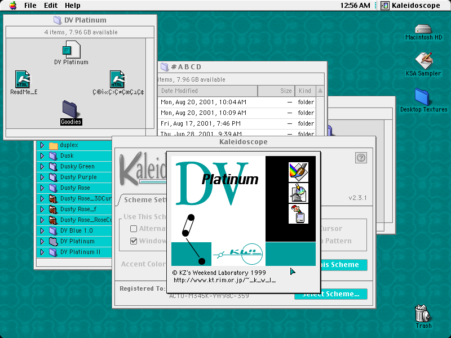Viewport: 451px width, 338px height.
Task: Select the DV Blue 1.0 folder icon
Action: point(53,231)
